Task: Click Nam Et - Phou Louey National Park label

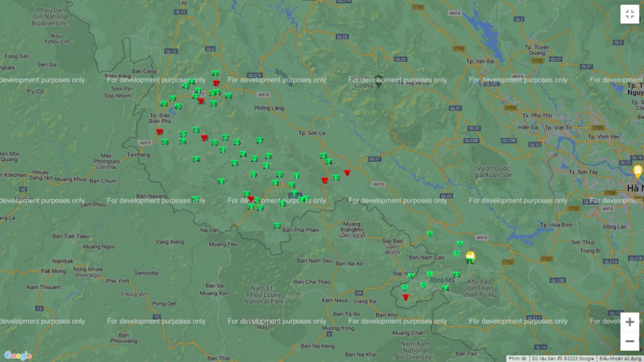Action: [263, 294]
